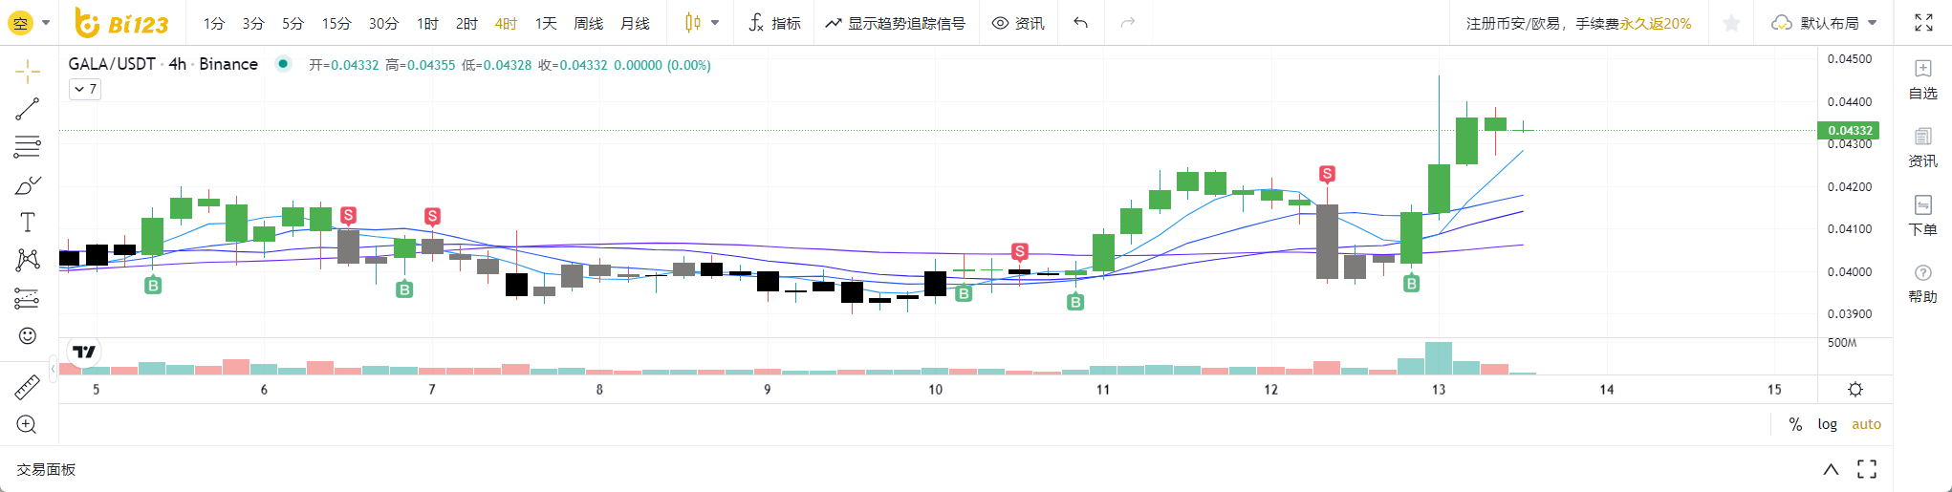This screenshot has height=492, width=1952.
Task: Click the GALA/USDT symbol title
Action: (x=112, y=64)
